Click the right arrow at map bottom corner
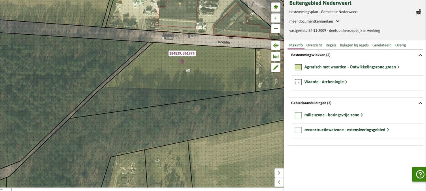426x191 pixels. 279,173
